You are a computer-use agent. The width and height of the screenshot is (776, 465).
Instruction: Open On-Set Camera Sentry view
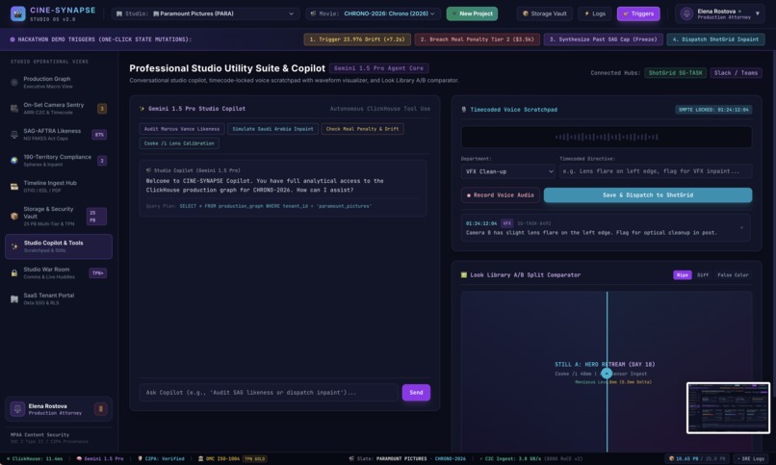click(59, 109)
